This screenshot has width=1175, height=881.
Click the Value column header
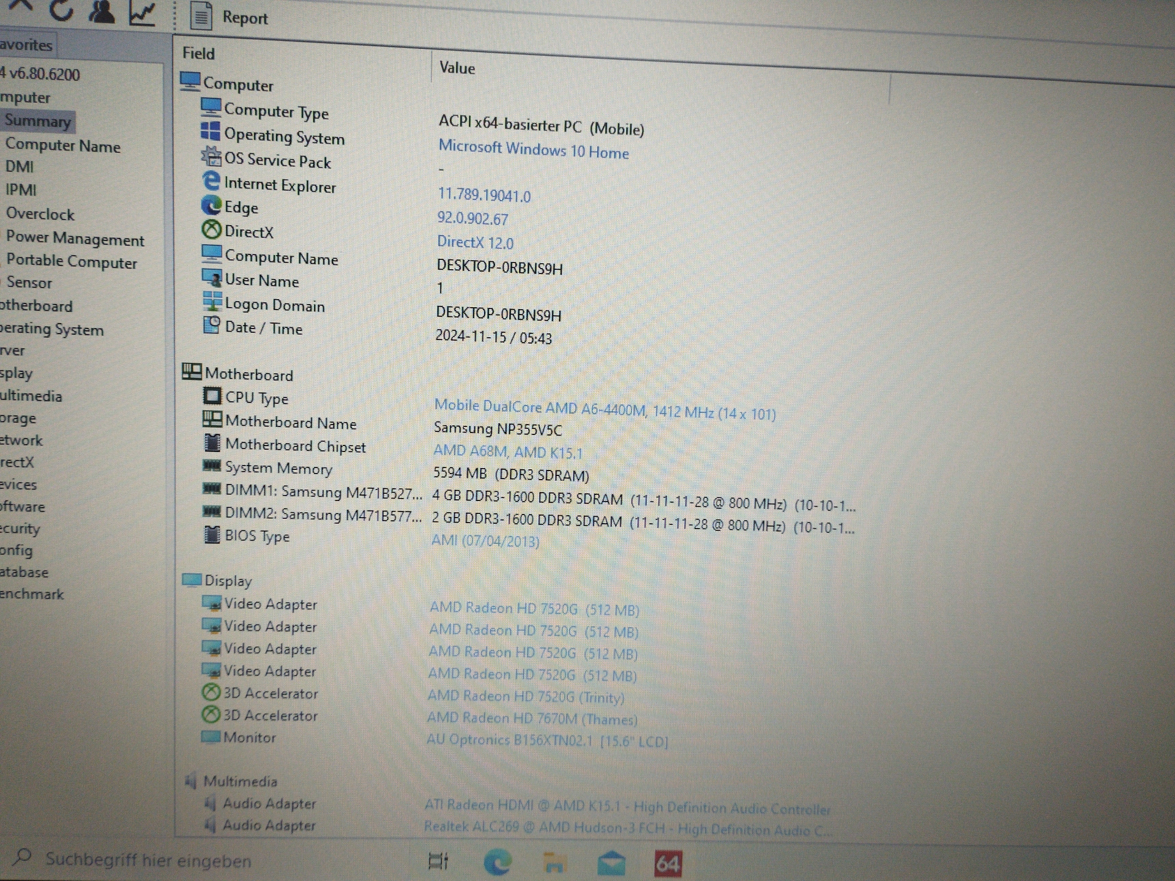click(x=457, y=68)
